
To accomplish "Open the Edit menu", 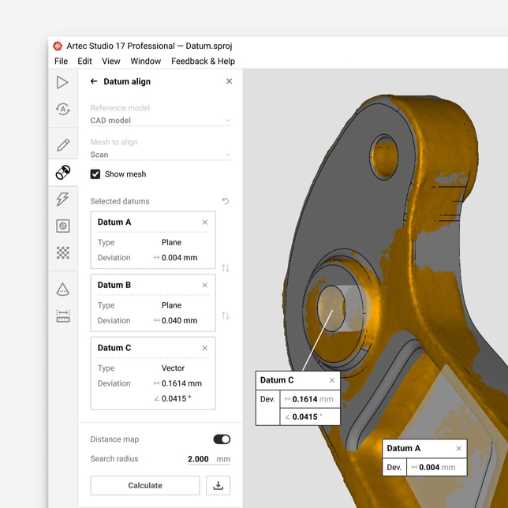I will pos(84,62).
